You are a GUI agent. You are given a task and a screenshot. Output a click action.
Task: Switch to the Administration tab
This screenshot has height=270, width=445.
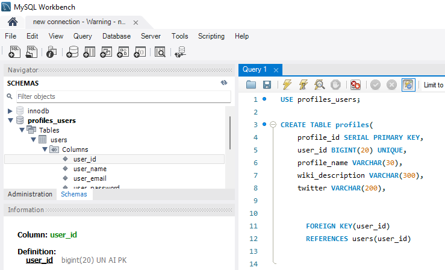pos(30,194)
